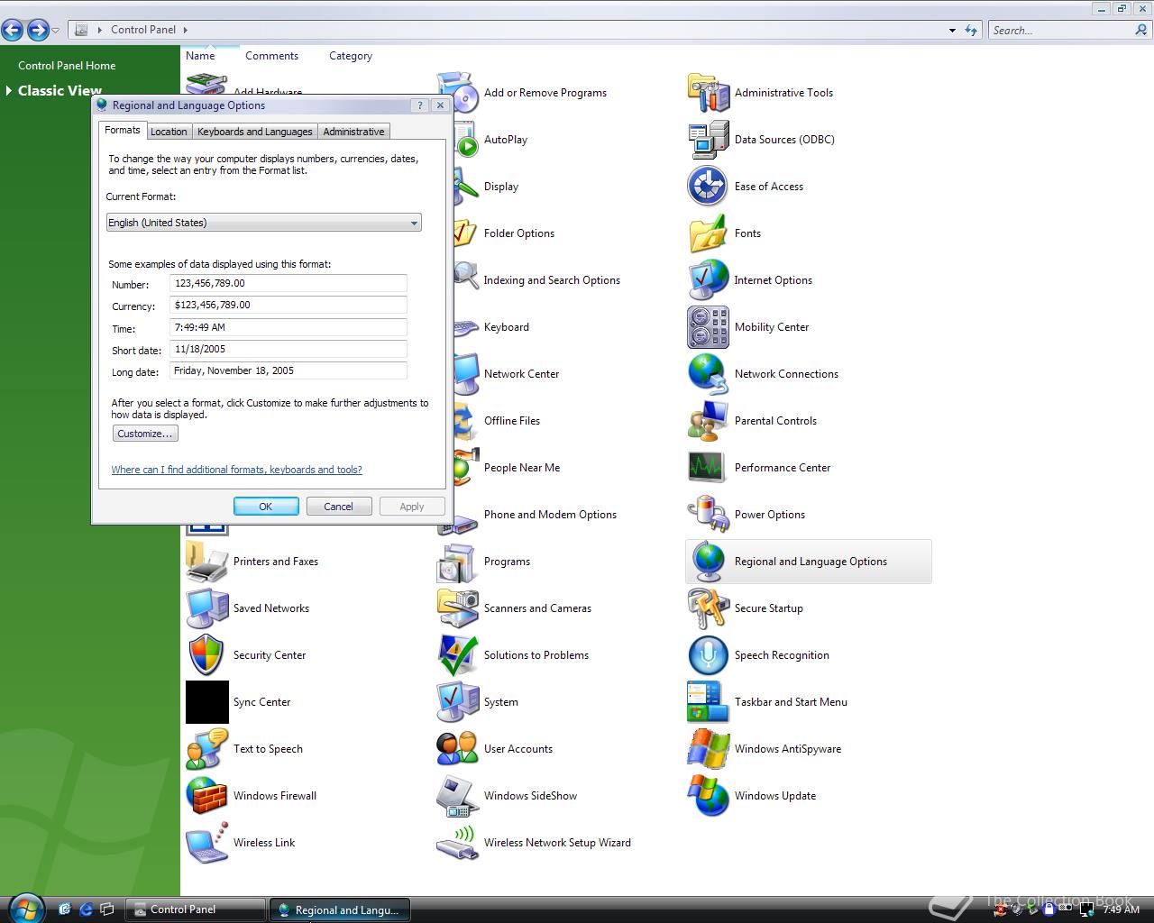
Task: Go to Control Panel Home link
Action: point(67,66)
